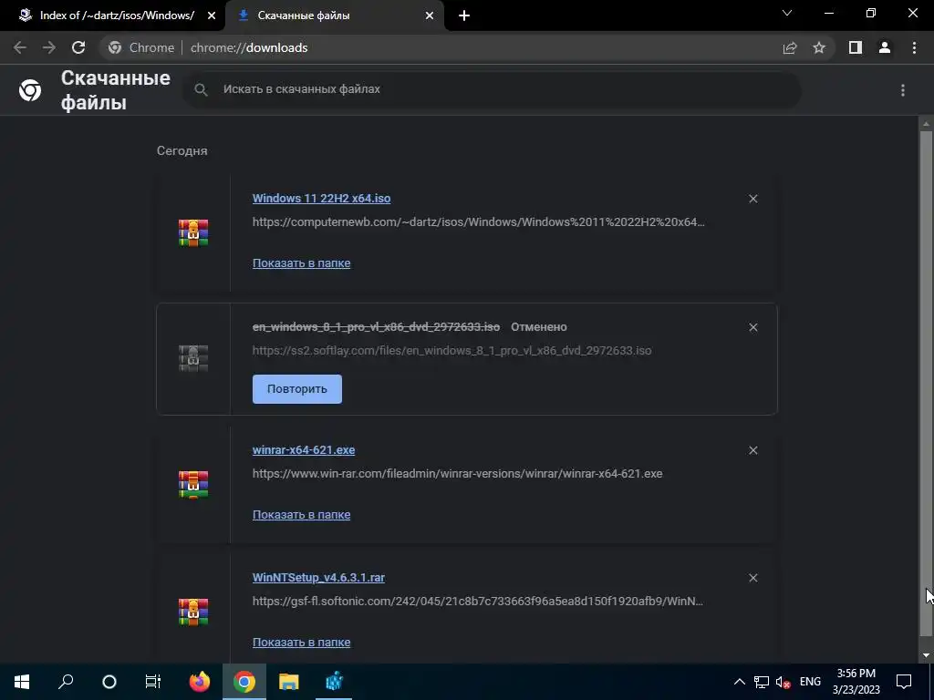934x700 pixels.
Task: Open File Explorer from the taskbar
Action: 289,682
